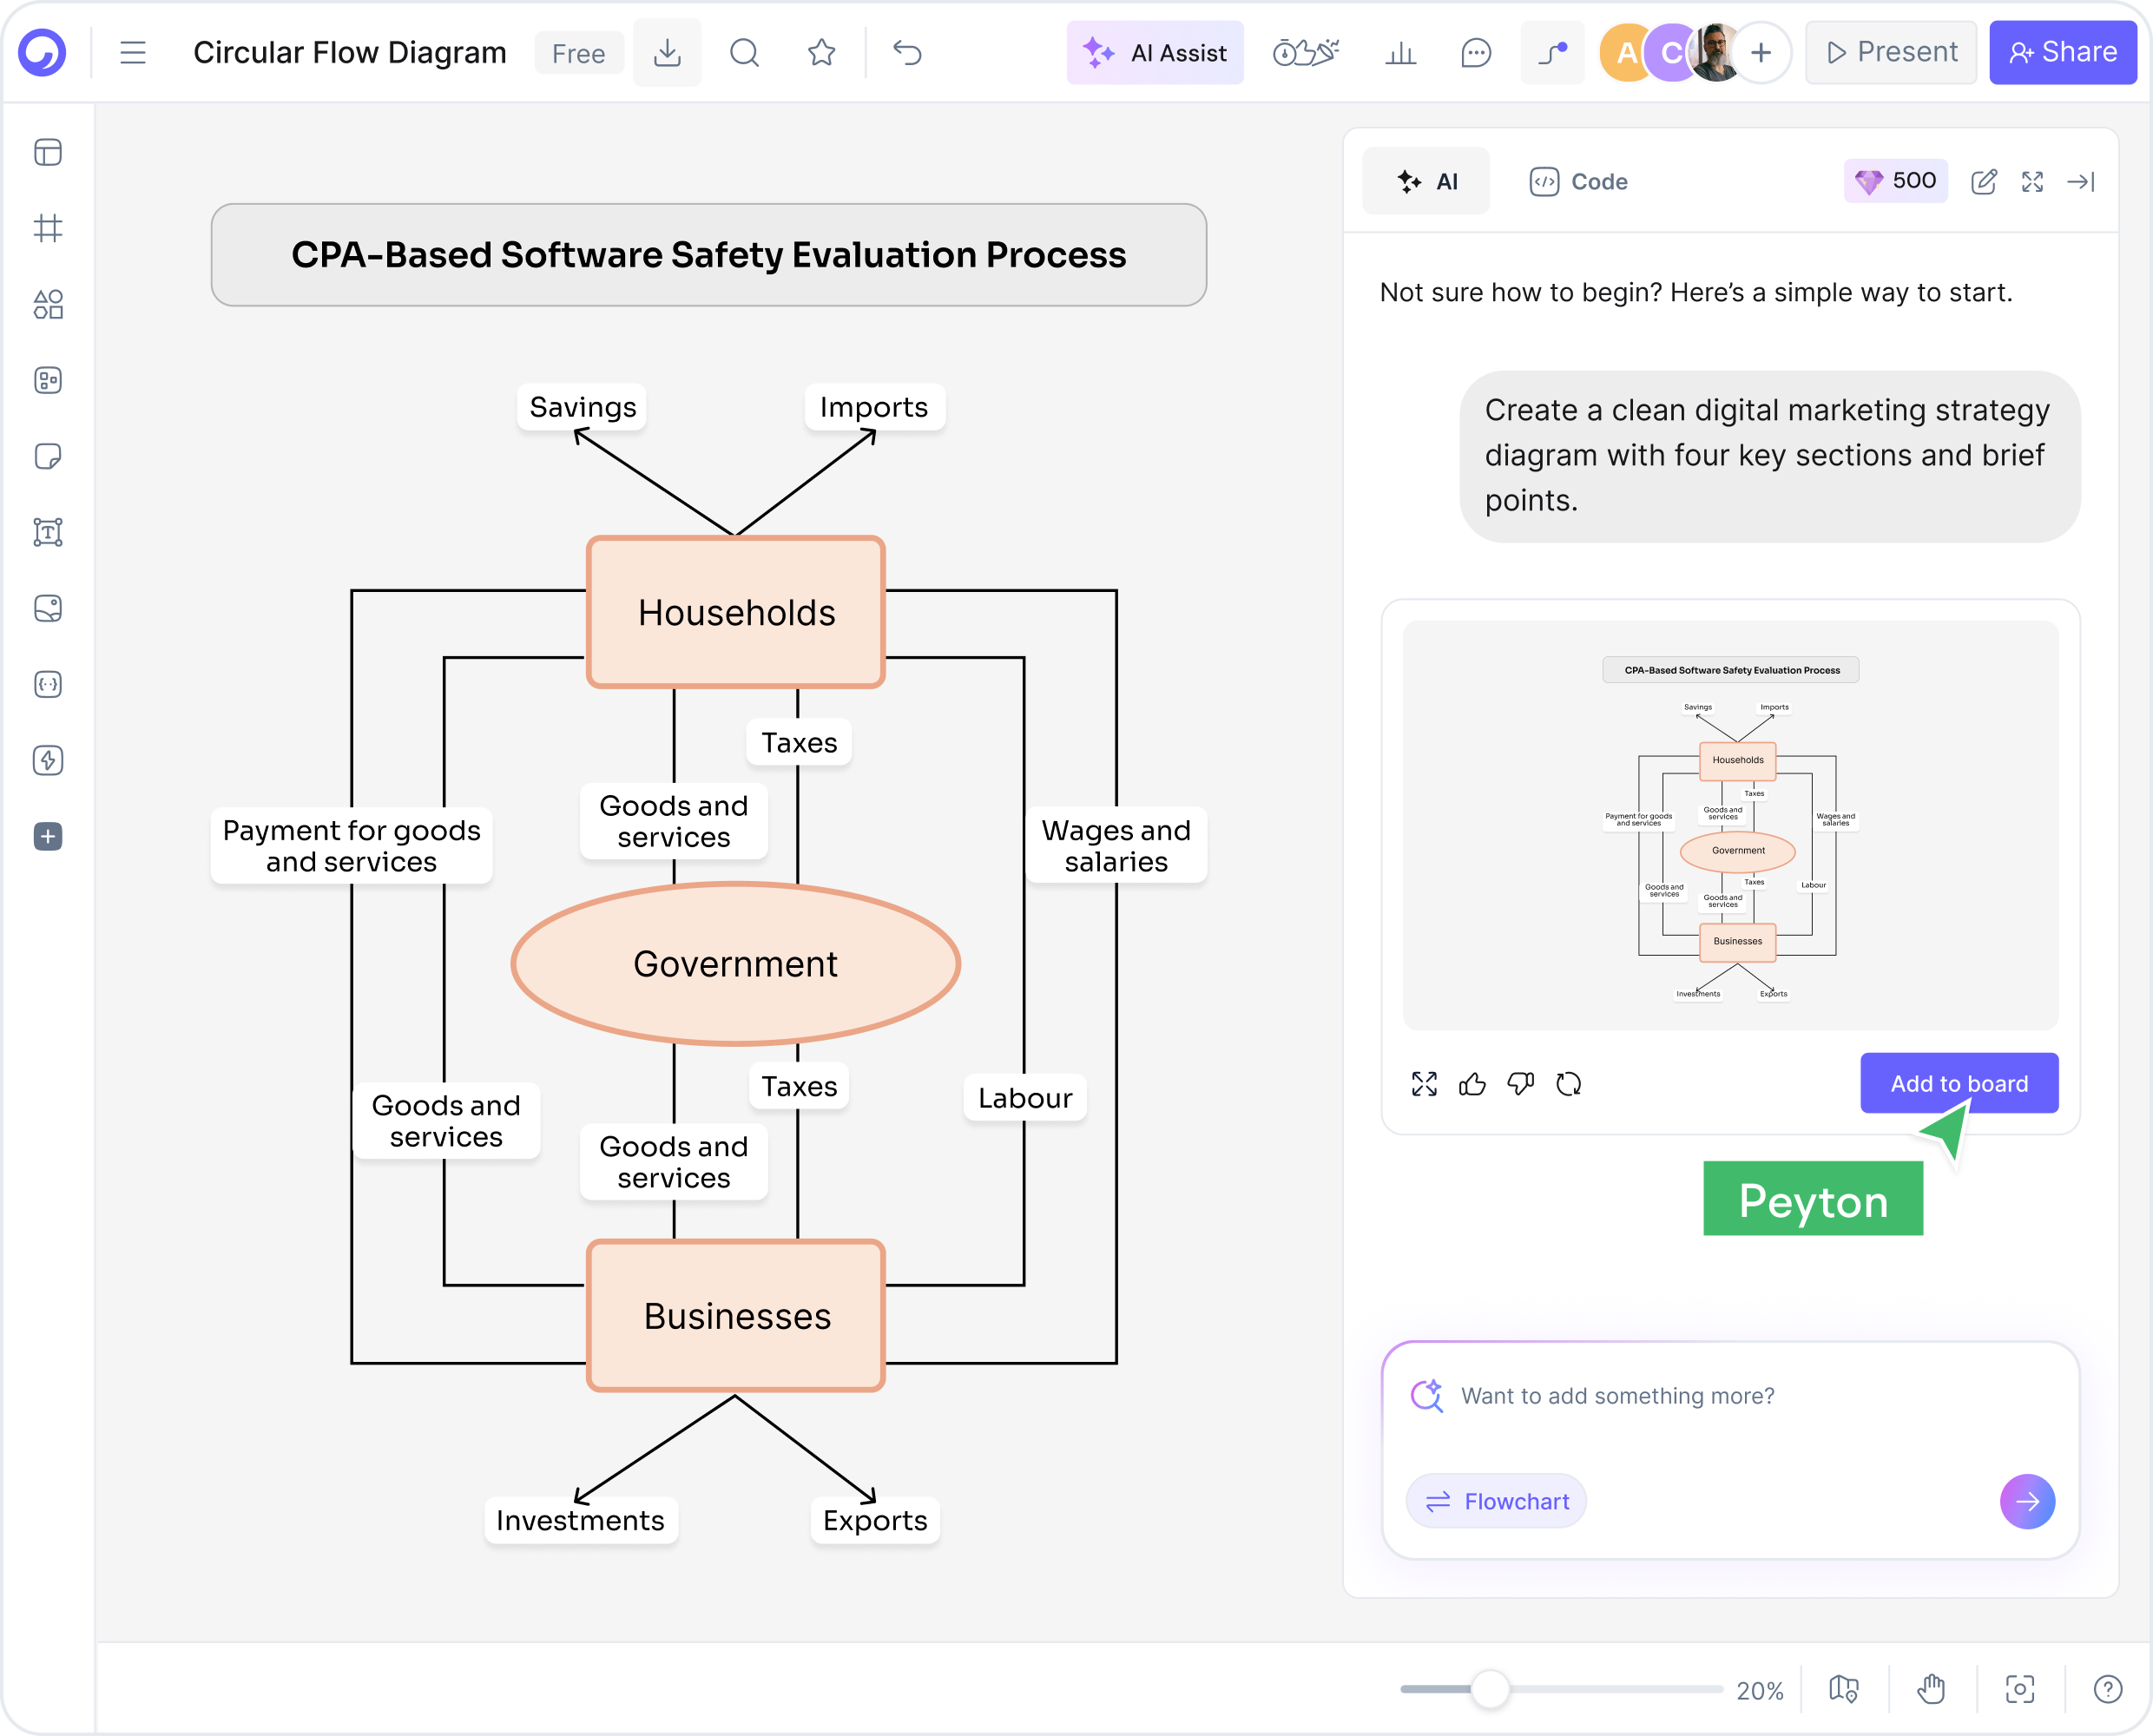This screenshot has width=2153, height=1736.
Task: Give thumbs up to generated diagram
Action: tap(1472, 1084)
